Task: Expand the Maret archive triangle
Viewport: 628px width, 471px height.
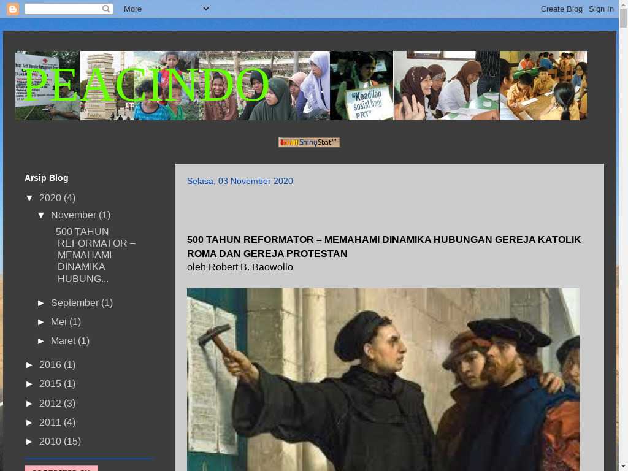Action: [41, 341]
